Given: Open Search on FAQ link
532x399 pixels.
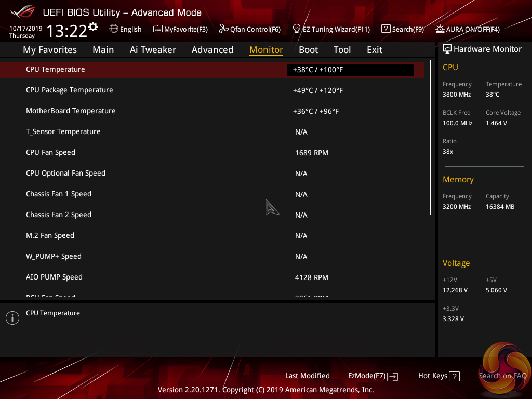Looking at the screenshot, I should [503, 376].
